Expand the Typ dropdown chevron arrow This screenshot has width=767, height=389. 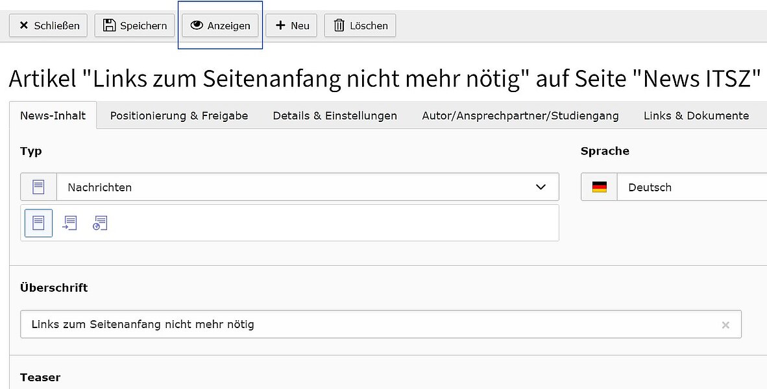coord(541,187)
